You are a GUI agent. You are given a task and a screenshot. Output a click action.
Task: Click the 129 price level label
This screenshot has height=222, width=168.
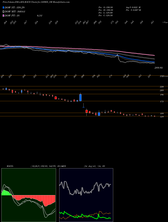(162, 117)
